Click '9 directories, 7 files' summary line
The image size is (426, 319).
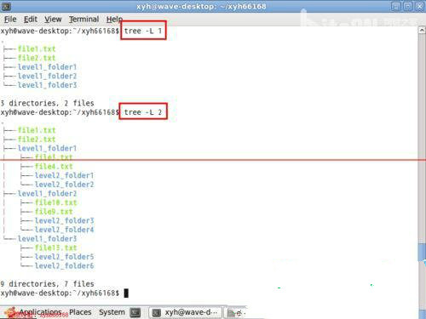[x=47, y=283]
